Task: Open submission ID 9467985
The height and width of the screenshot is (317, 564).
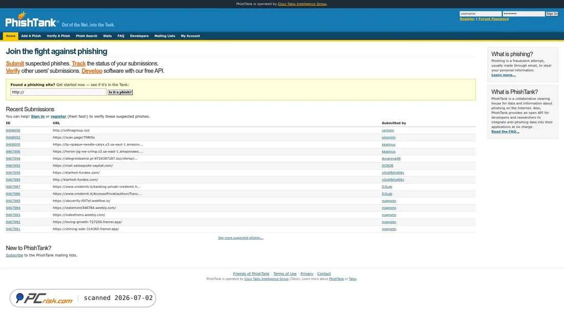Action: (13, 201)
